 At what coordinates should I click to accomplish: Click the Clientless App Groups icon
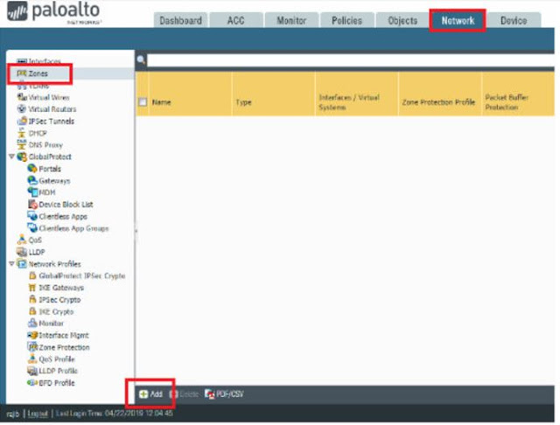coord(32,228)
